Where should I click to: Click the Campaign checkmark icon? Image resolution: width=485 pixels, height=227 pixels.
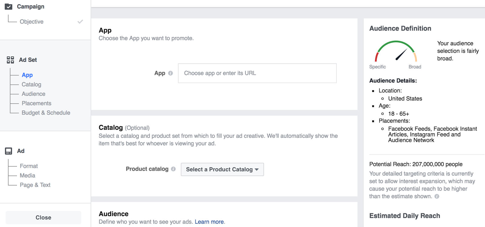(8, 7)
